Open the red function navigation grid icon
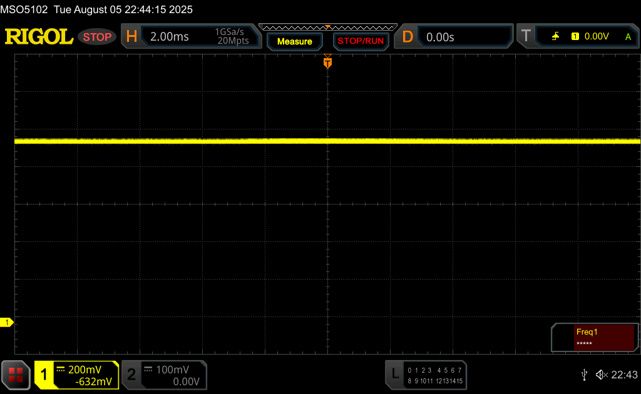 [16, 375]
